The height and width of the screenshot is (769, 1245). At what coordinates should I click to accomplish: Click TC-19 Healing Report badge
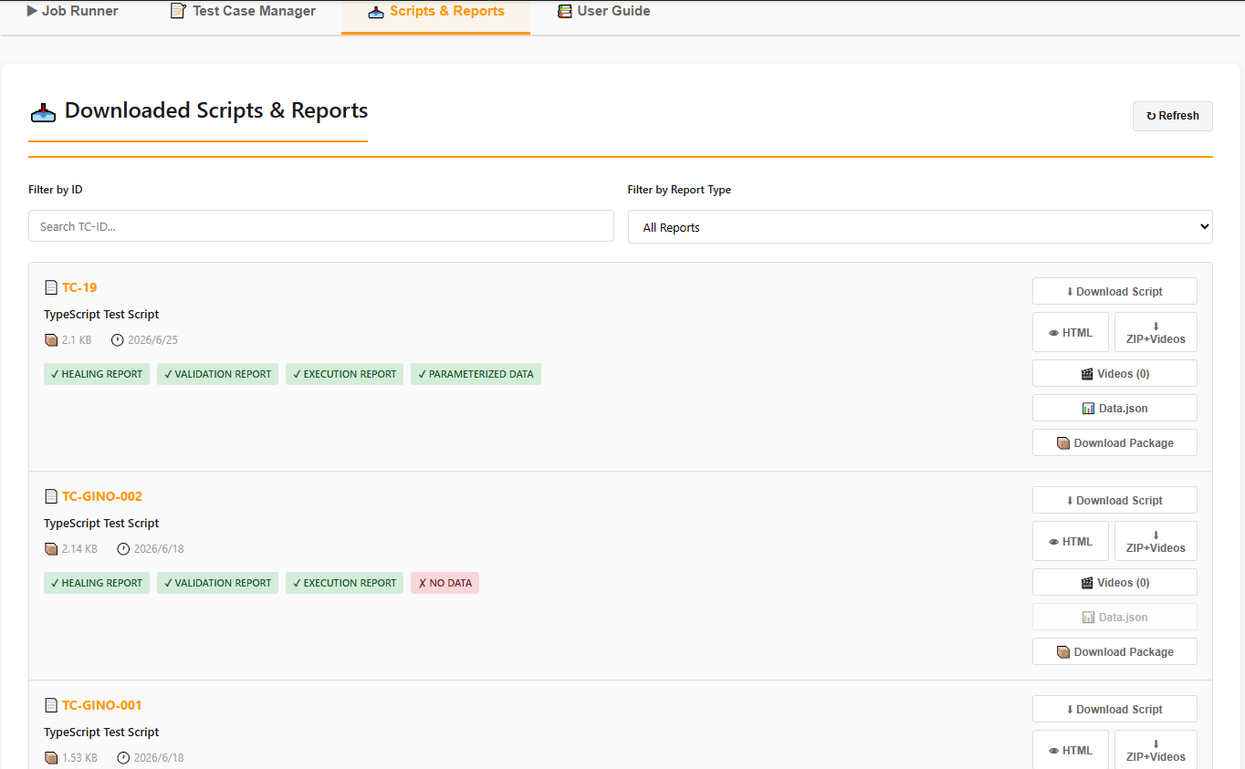pyautogui.click(x=97, y=374)
